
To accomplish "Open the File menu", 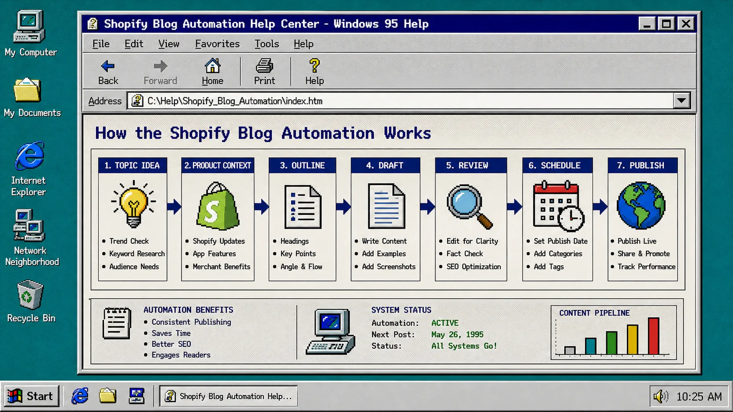I will [x=101, y=44].
